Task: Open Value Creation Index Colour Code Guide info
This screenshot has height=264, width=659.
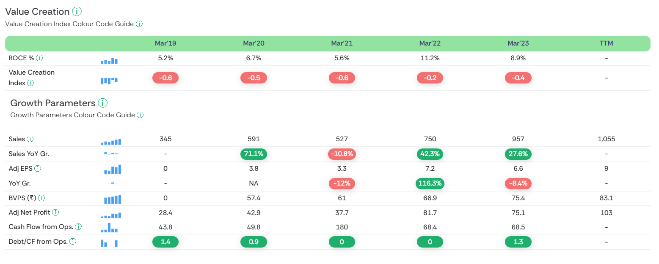Action: click(x=139, y=24)
